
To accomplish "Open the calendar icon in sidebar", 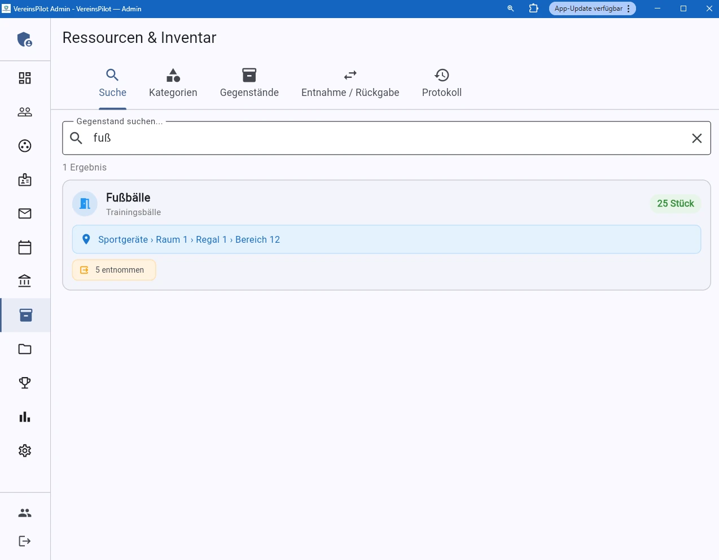I will click(x=25, y=247).
